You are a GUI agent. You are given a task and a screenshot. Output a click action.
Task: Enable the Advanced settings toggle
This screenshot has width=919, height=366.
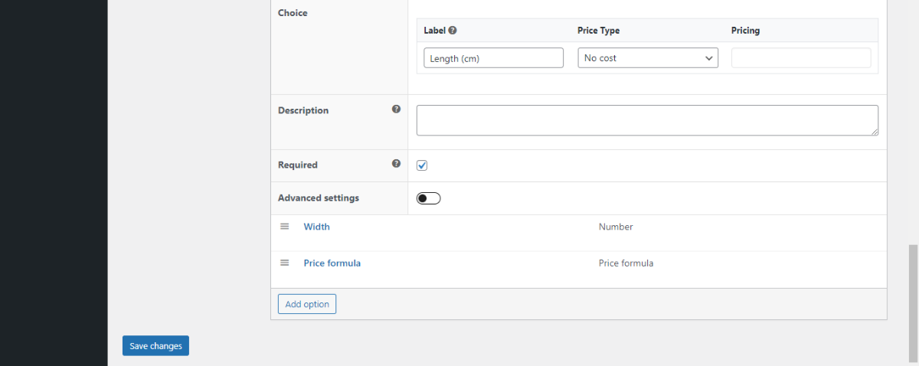pos(429,198)
